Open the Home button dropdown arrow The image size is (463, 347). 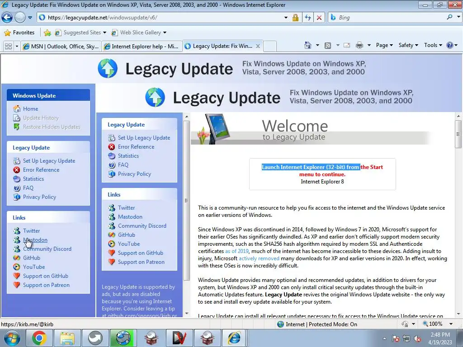point(317,46)
